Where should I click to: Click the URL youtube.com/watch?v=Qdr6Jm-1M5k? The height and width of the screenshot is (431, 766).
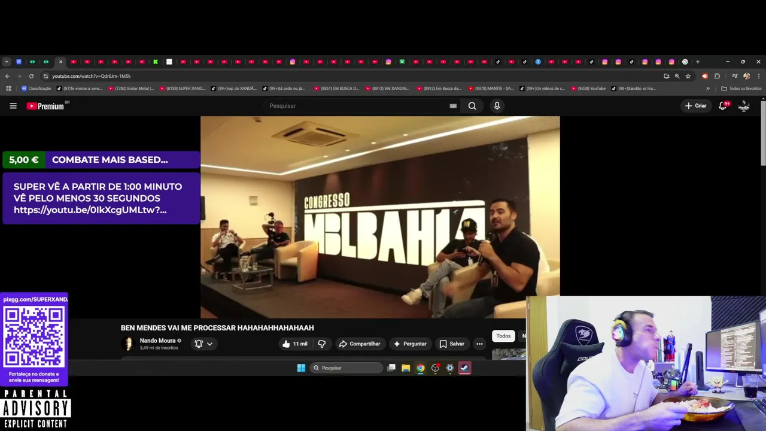(91, 76)
